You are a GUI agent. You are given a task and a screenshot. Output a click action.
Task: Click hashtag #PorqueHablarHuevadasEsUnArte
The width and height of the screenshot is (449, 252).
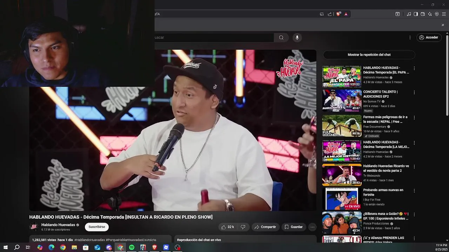tap(131, 240)
